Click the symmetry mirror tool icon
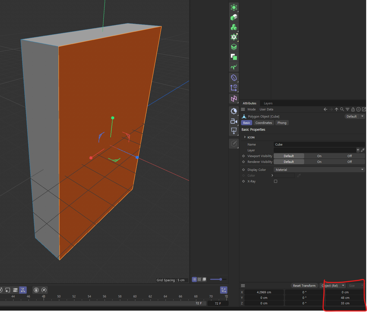The height and width of the screenshot is (312, 367). tap(234, 98)
